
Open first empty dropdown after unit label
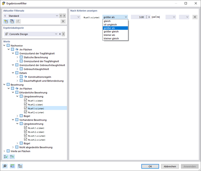(x=171, y=17)
